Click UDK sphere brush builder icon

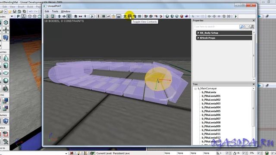click(x=6, y=81)
